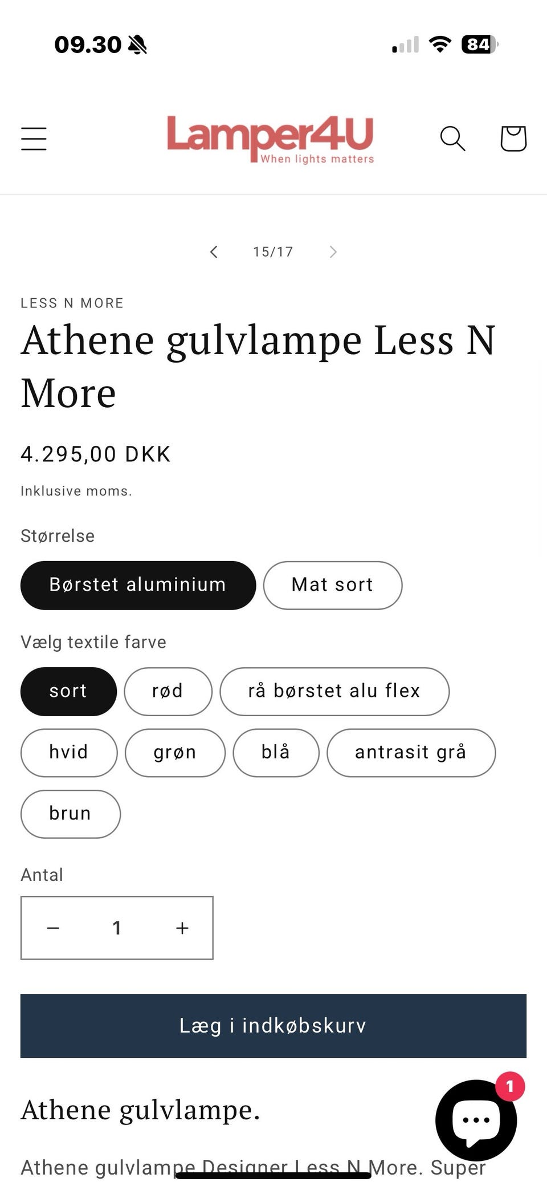Choose the rå børstet alu flex textile
Viewport: 547px width, 1190px height.
tap(334, 691)
